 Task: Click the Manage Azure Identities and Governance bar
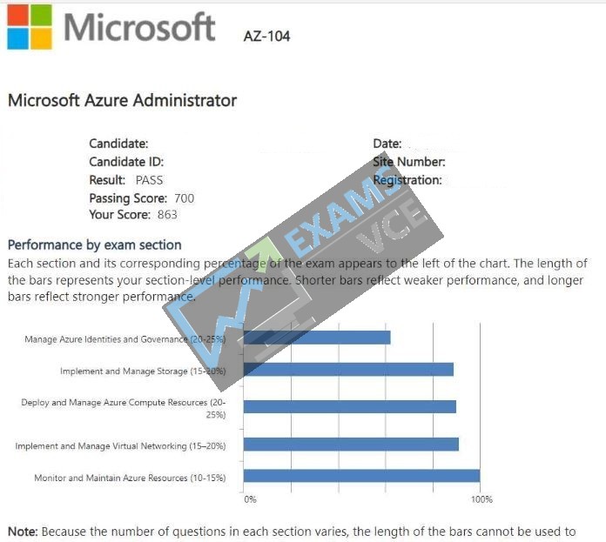click(x=317, y=338)
